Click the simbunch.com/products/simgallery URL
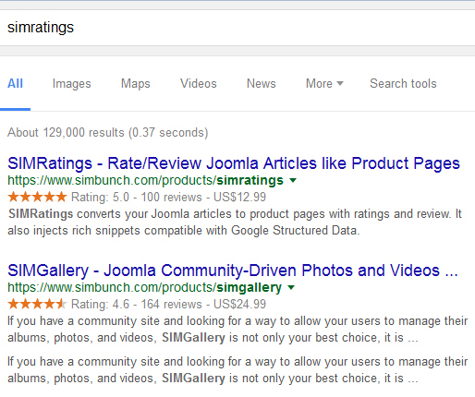 (x=144, y=287)
